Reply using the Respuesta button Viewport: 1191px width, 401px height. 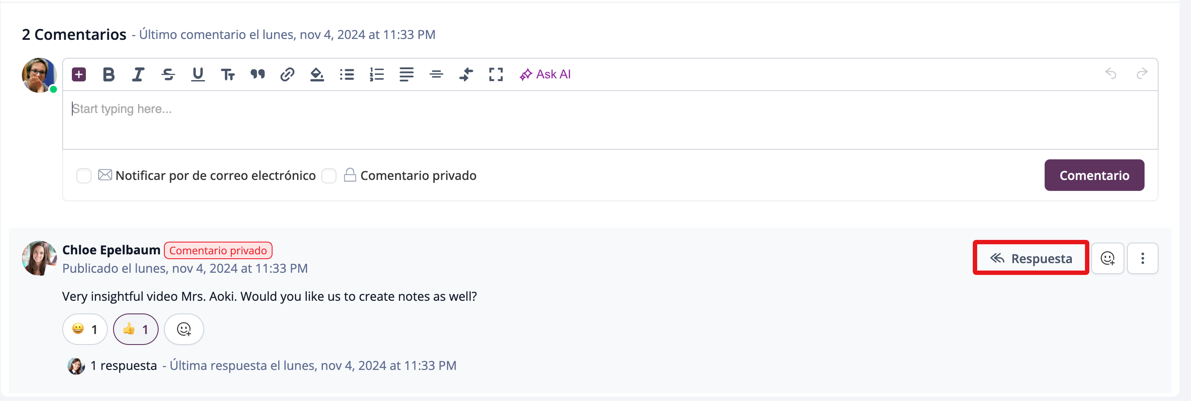click(1031, 258)
